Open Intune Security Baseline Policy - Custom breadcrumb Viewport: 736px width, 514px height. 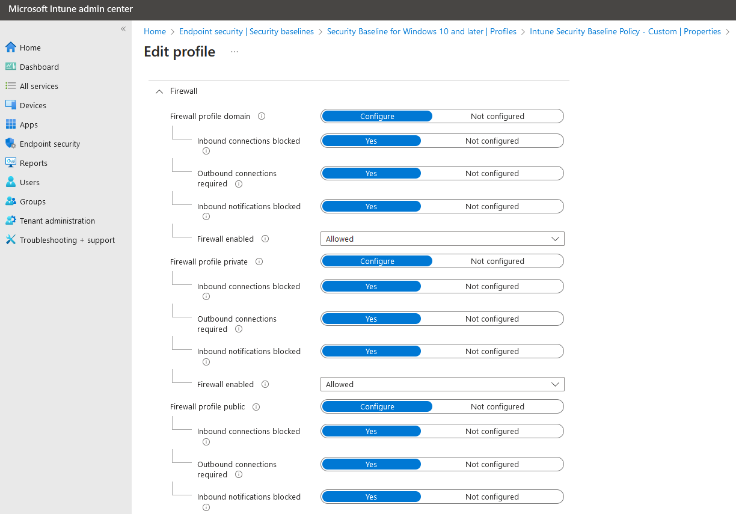coord(625,31)
